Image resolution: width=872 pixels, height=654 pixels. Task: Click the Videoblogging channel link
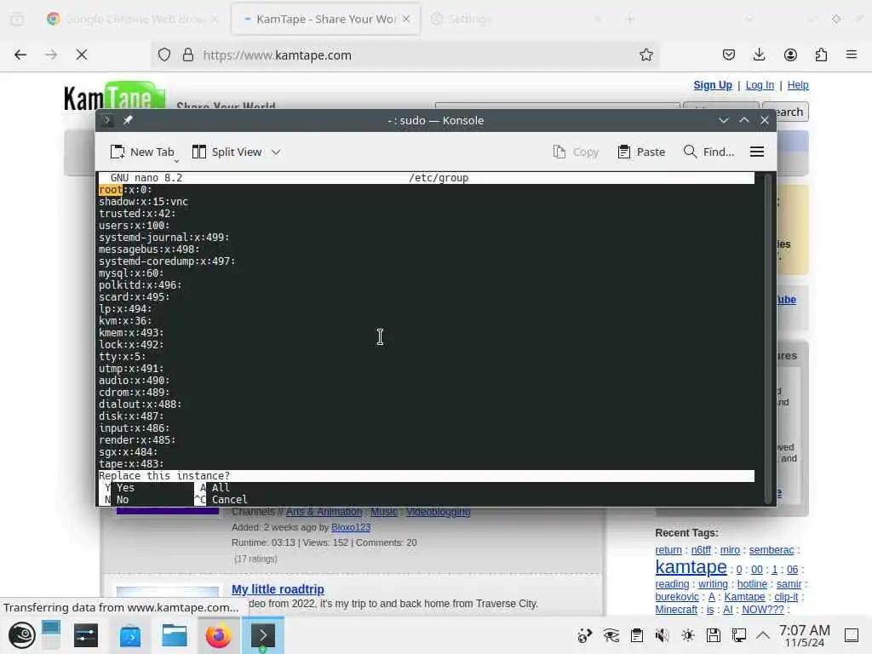pos(439,512)
